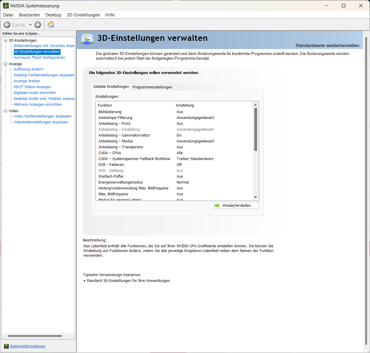Open the Bearbeiten menu
This screenshot has height=353, width=370.
pyautogui.click(x=29, y=15)
